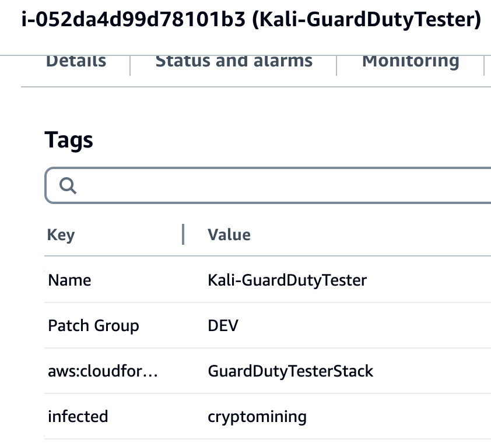Click the infected tag key
Image resolution: width=491 pixels, height=443 pixels.
(x=78, y=416)
